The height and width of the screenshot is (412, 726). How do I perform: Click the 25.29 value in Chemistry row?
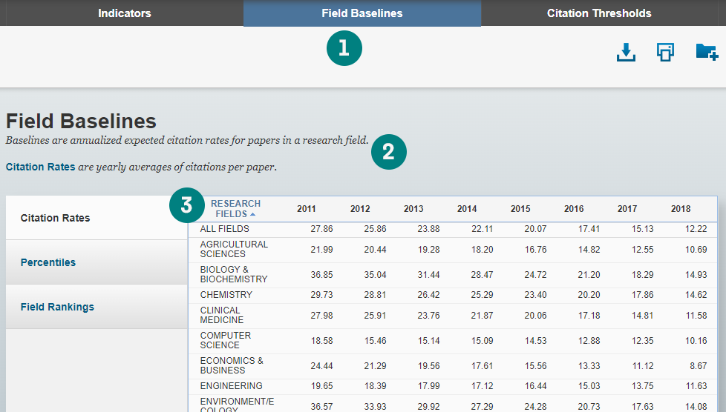tap(482, 294)
